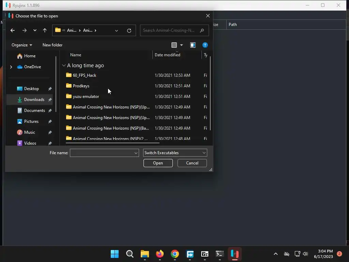Open volume control in system tray
The height and width of the screenshot is (262, 349).
pyautogui.click(x=305, y=254)
